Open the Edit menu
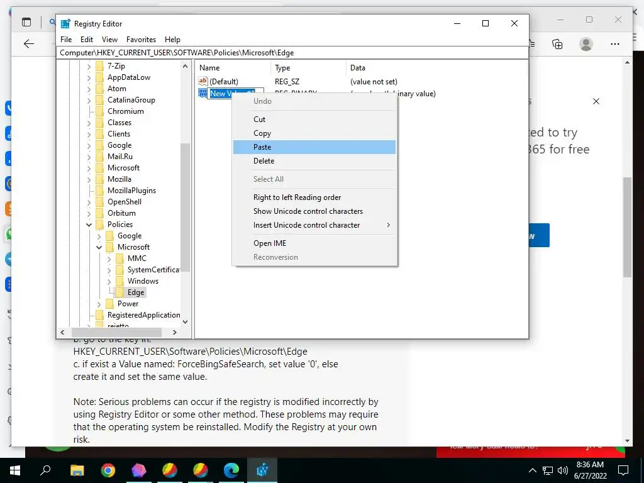Viewport: 644px width, 483px height. coord(87,40)
